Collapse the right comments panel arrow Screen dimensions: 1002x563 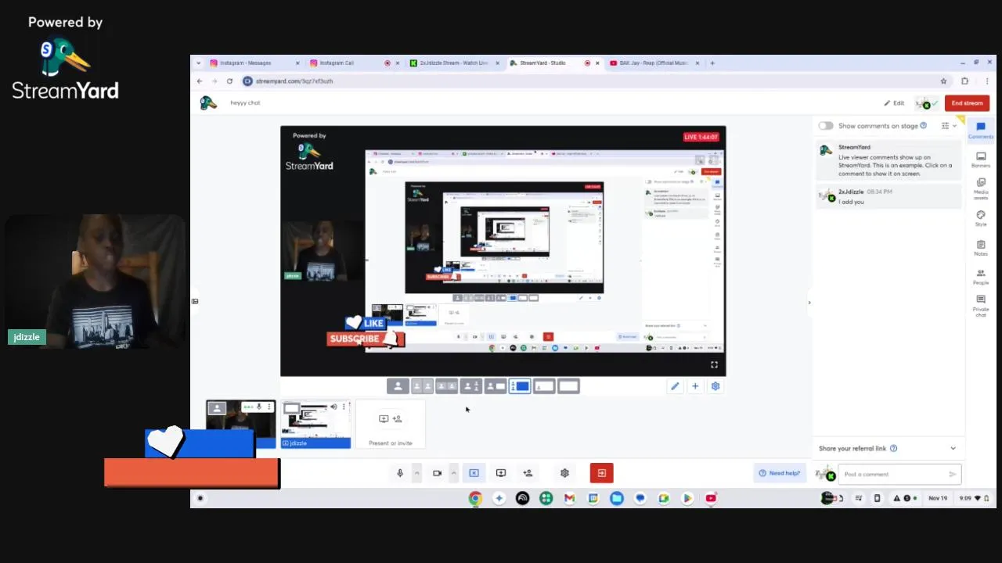809,303
